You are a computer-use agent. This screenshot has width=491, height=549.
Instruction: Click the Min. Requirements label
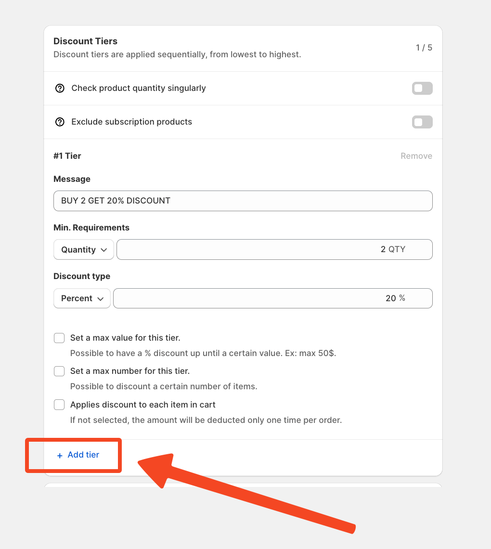(x=91, y=228)
